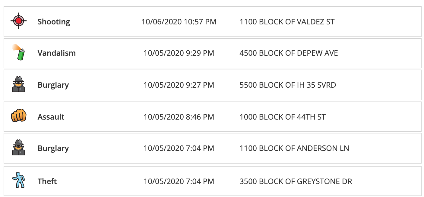Click the 10/06/2020 10:57 PM timestamp
Screen dimensions: 424x197
click(x=179, y=22)
